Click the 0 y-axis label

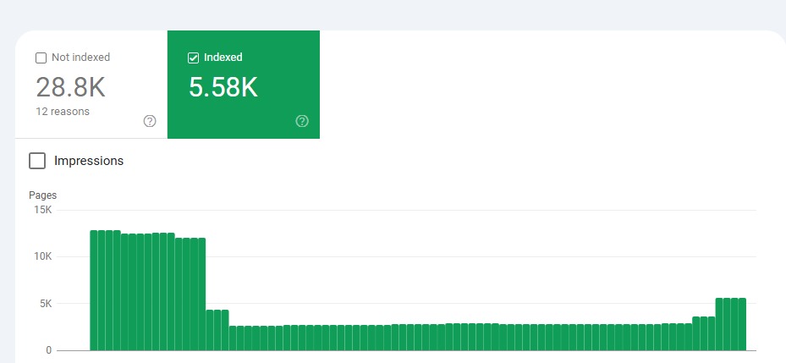click(49, 350)
